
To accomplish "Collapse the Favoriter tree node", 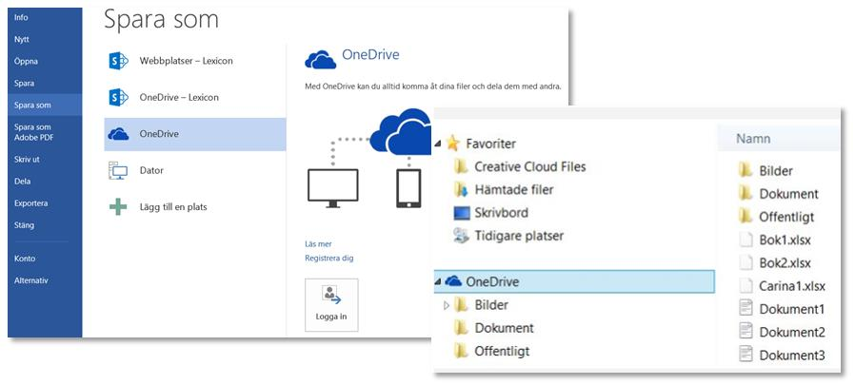I will (x=438, y=144).
